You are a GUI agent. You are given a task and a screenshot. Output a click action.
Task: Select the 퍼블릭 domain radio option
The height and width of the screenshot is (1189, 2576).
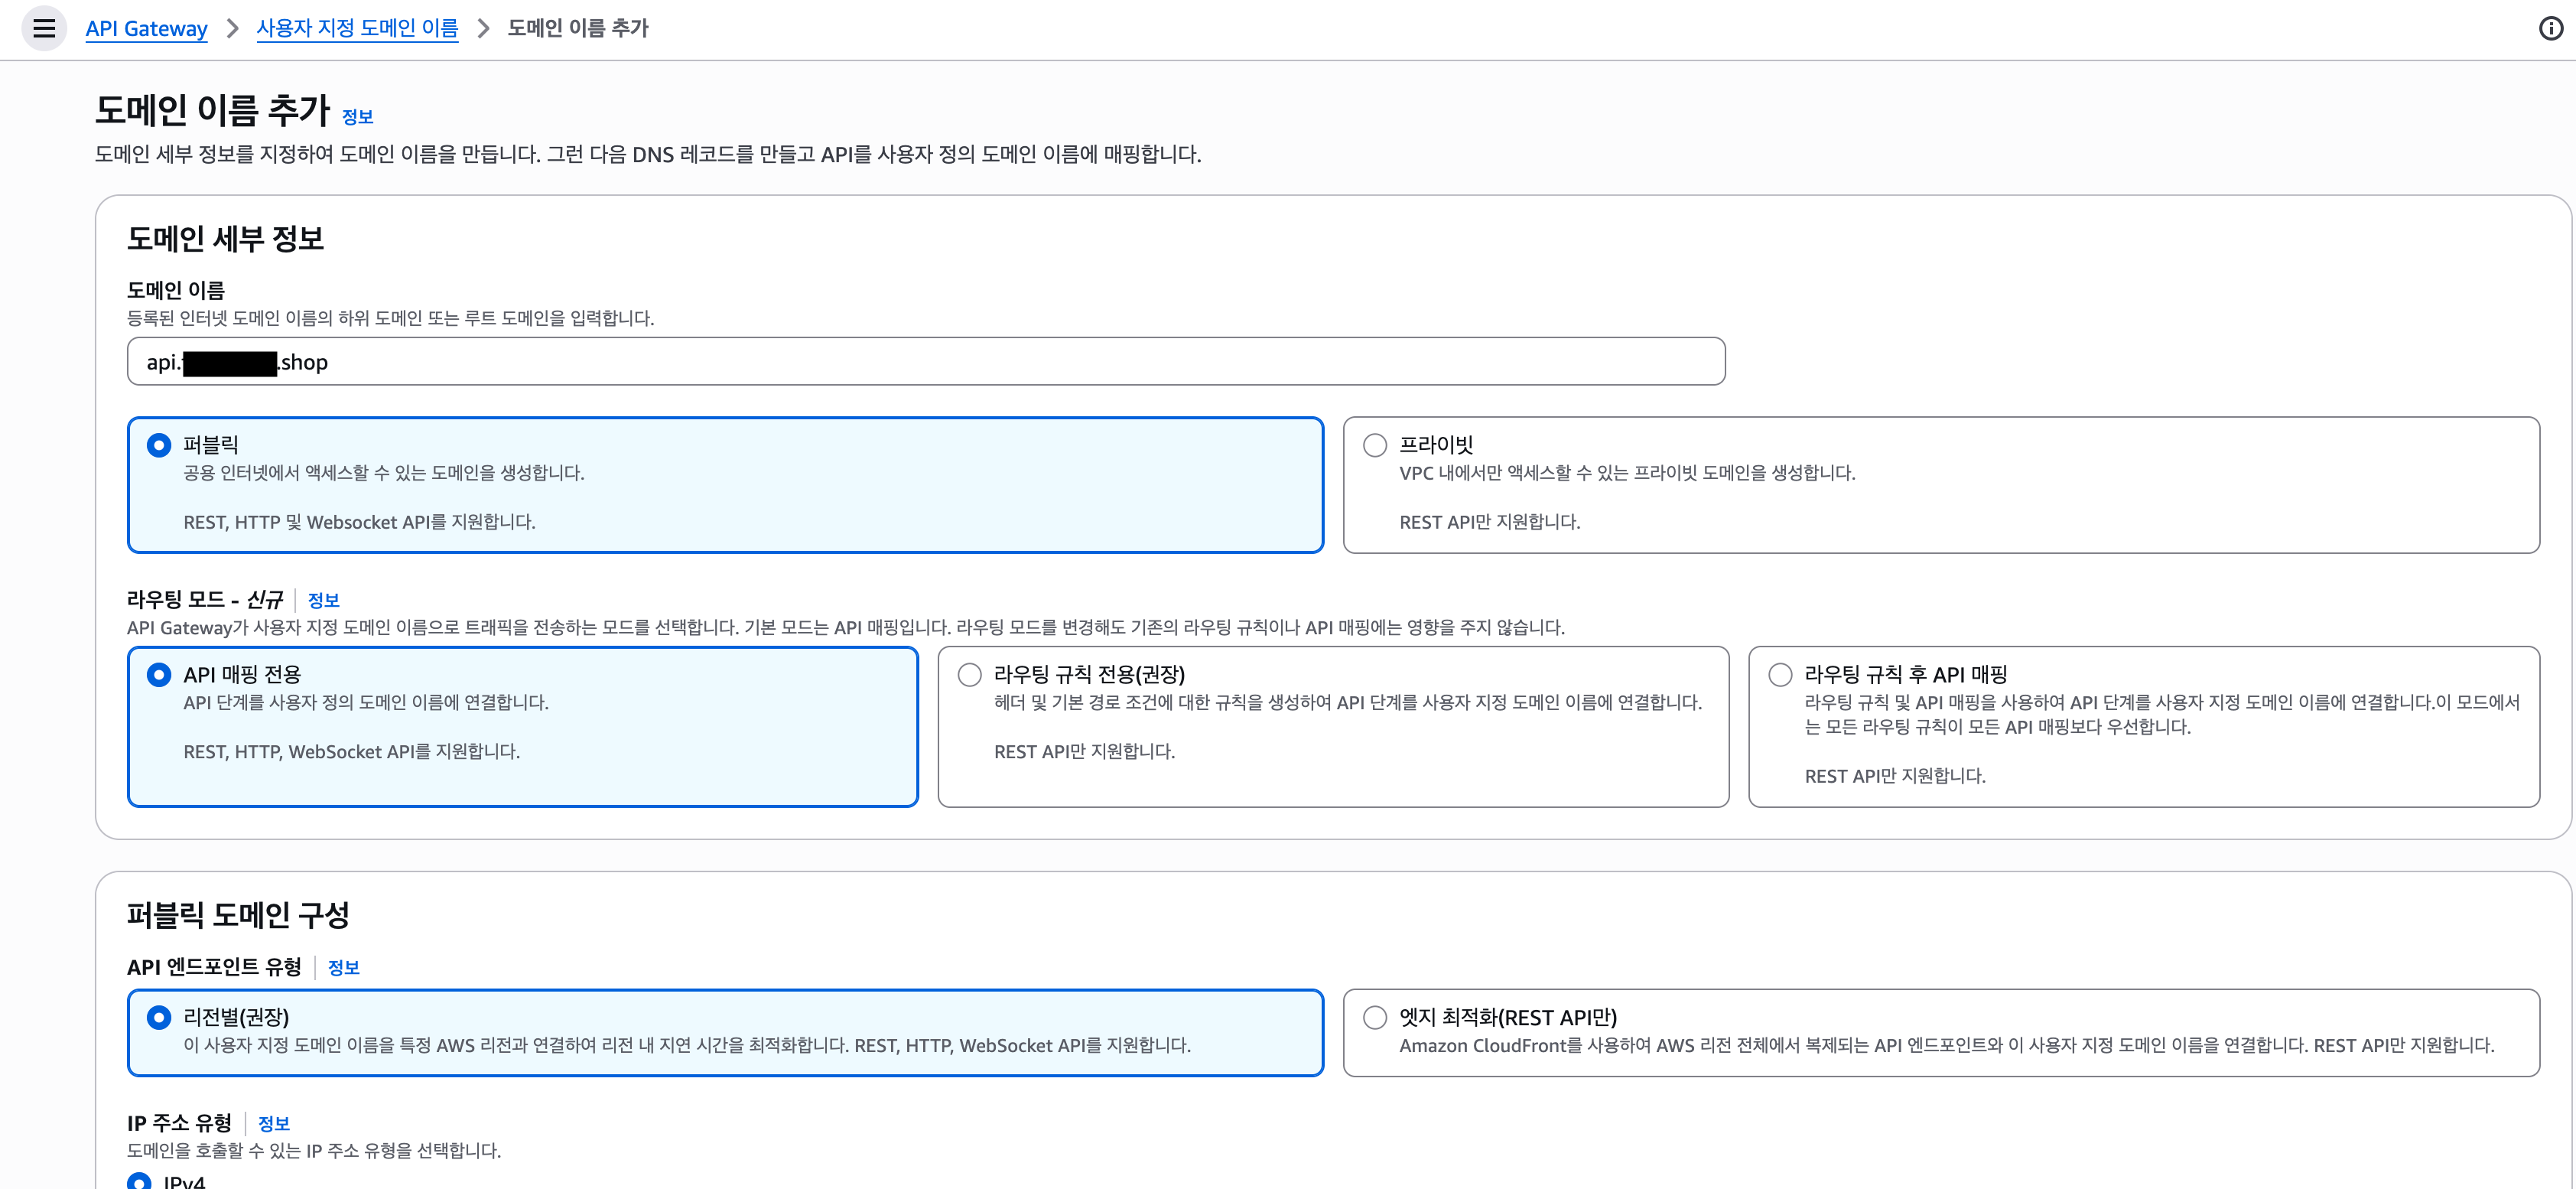pos(159,445)
